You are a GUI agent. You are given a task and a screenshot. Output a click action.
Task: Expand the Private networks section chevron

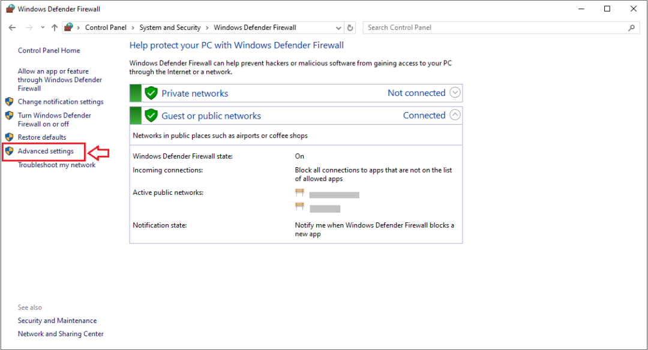455,93
